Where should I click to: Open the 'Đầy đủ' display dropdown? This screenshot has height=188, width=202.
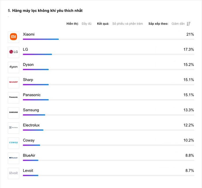[87, 24]
